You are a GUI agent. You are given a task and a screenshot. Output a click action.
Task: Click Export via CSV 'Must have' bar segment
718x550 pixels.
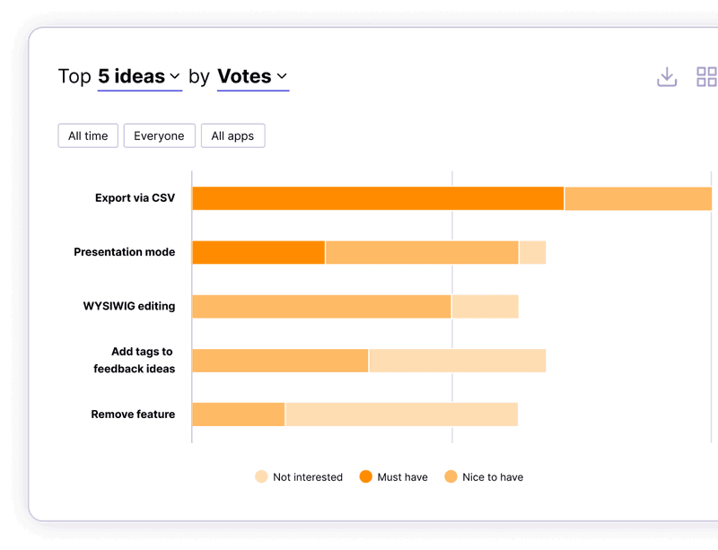click(378, 198)
